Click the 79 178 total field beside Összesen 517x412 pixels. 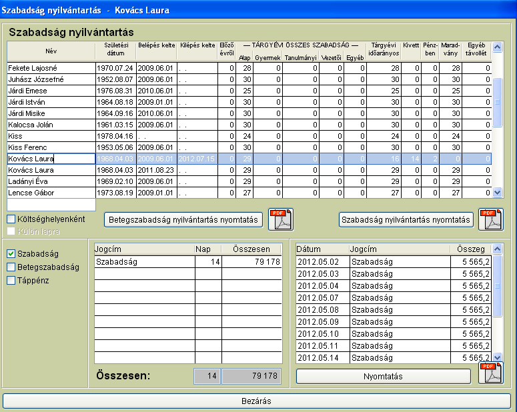click(251, 376)
